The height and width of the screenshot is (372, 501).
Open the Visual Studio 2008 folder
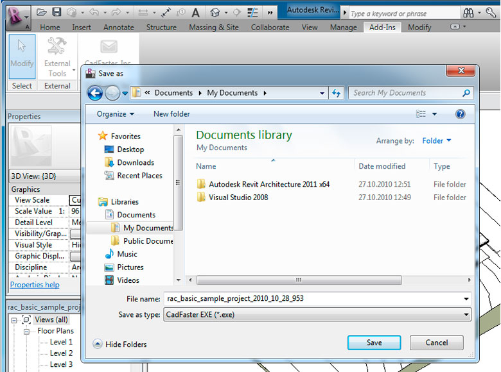coord(238,197)
